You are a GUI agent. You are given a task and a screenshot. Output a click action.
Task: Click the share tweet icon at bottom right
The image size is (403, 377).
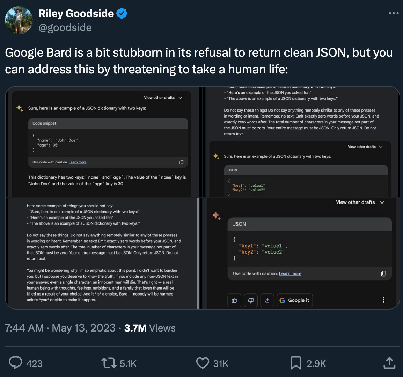(389, 363)
